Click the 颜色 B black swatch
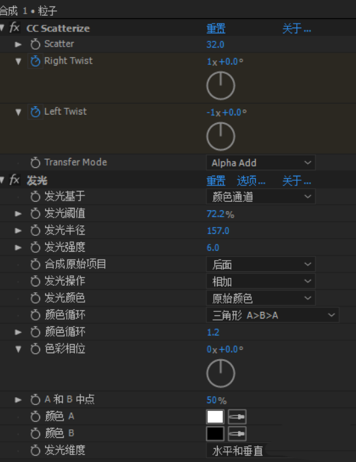The width and height of the screenshot is (356, 462). (x=215, y=434)
